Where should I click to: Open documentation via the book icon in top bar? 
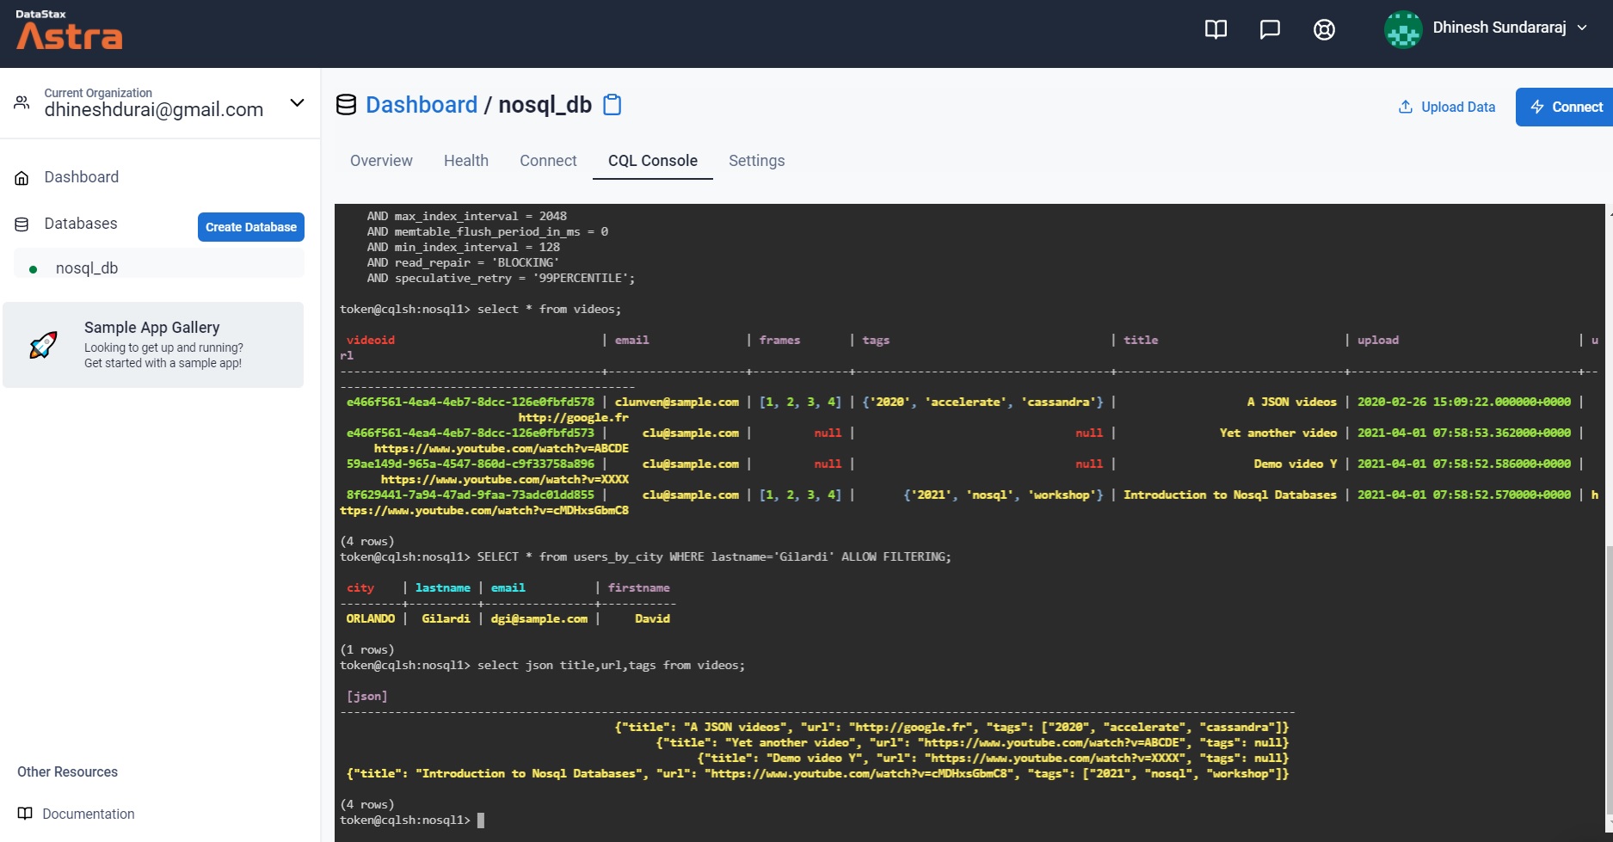[1216, 28]
